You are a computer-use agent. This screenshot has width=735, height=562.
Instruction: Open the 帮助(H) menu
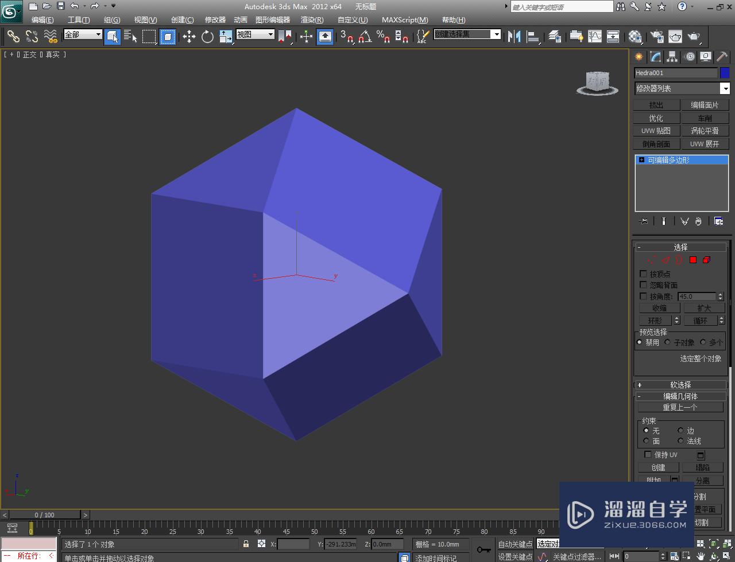(x=454, y=19)
